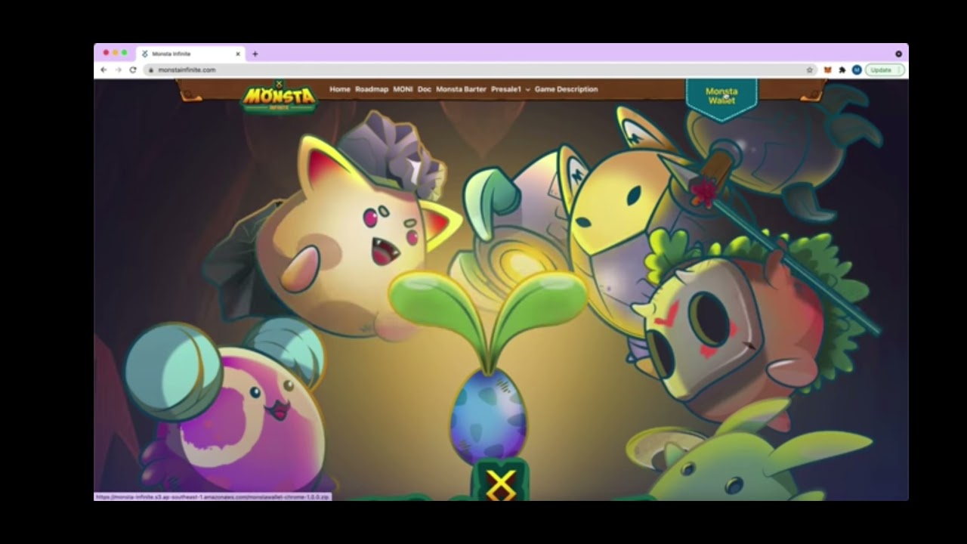Open the Home menu item

[340, 89]
